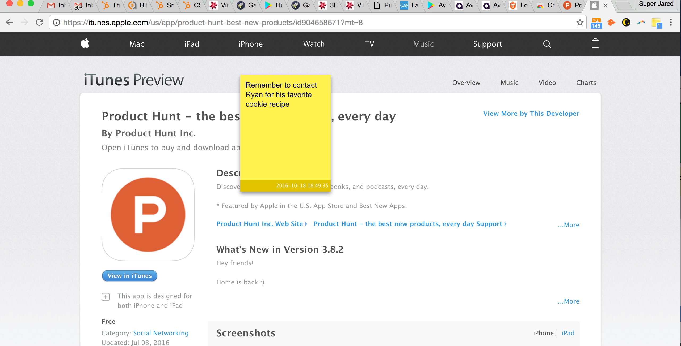
Task: Select the Charts tab
Action: coord(586,83)
